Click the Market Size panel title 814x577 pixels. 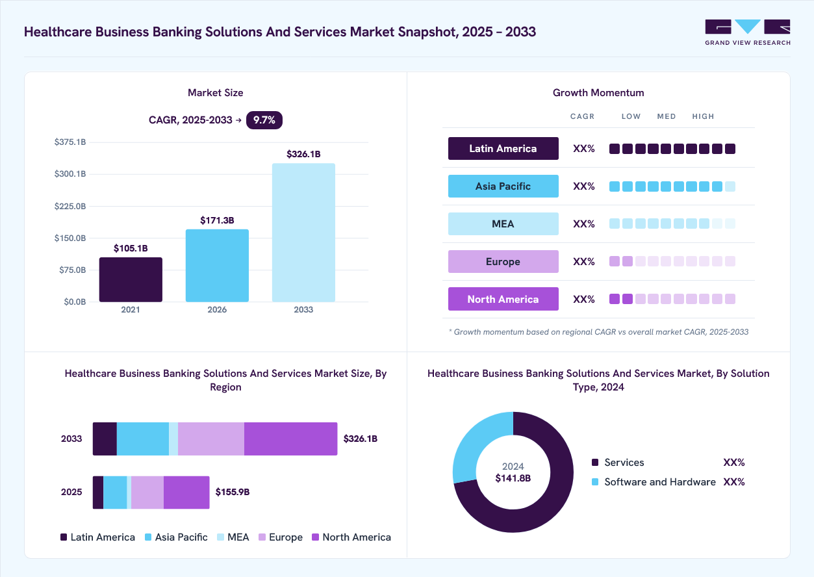tap(216, 93)
